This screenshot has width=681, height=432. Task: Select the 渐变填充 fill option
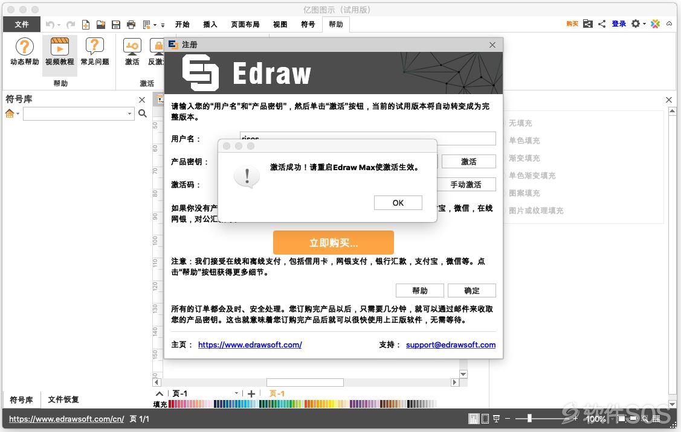click(x=524, y=158)
